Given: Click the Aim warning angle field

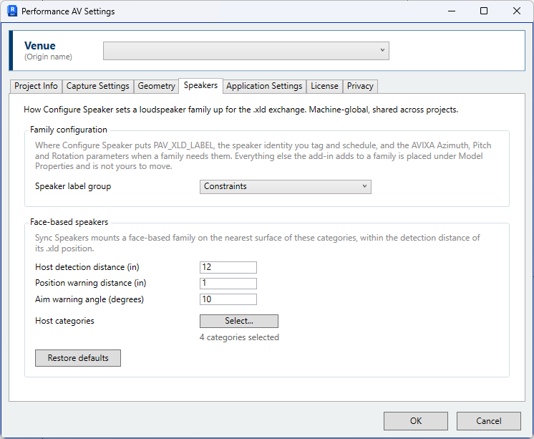Looking at the screenshot, I should tap(228, 299).
